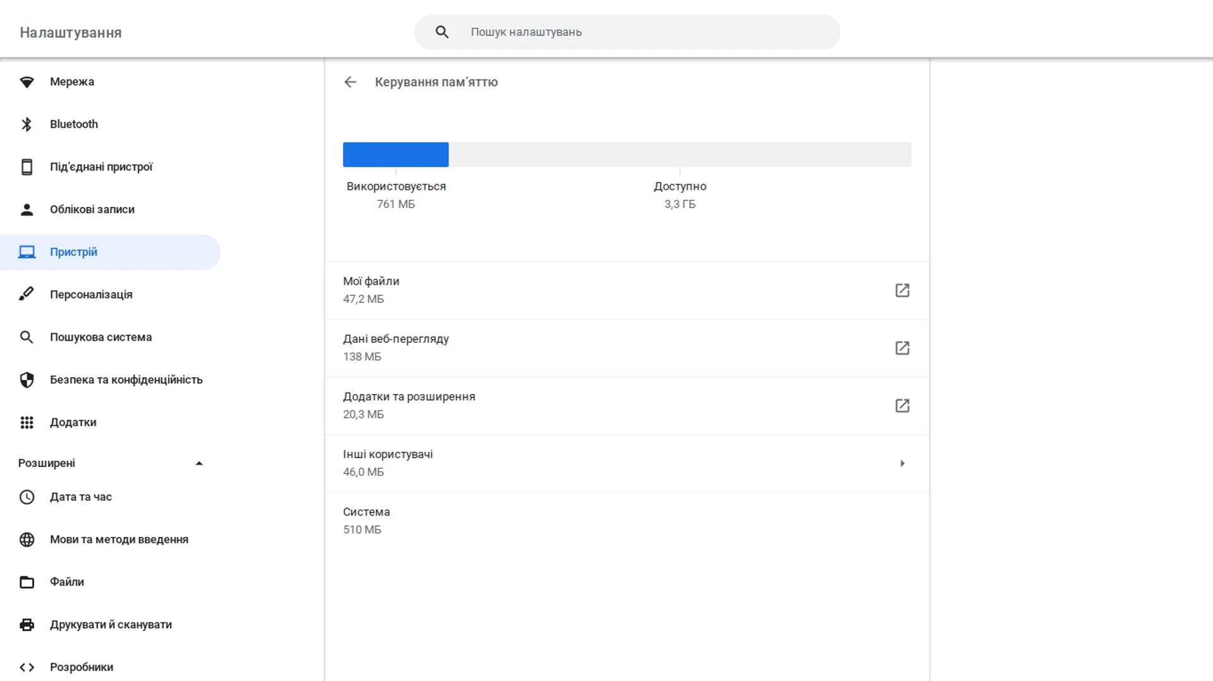Click the storage usage progress bar

[x=627, y=154]
